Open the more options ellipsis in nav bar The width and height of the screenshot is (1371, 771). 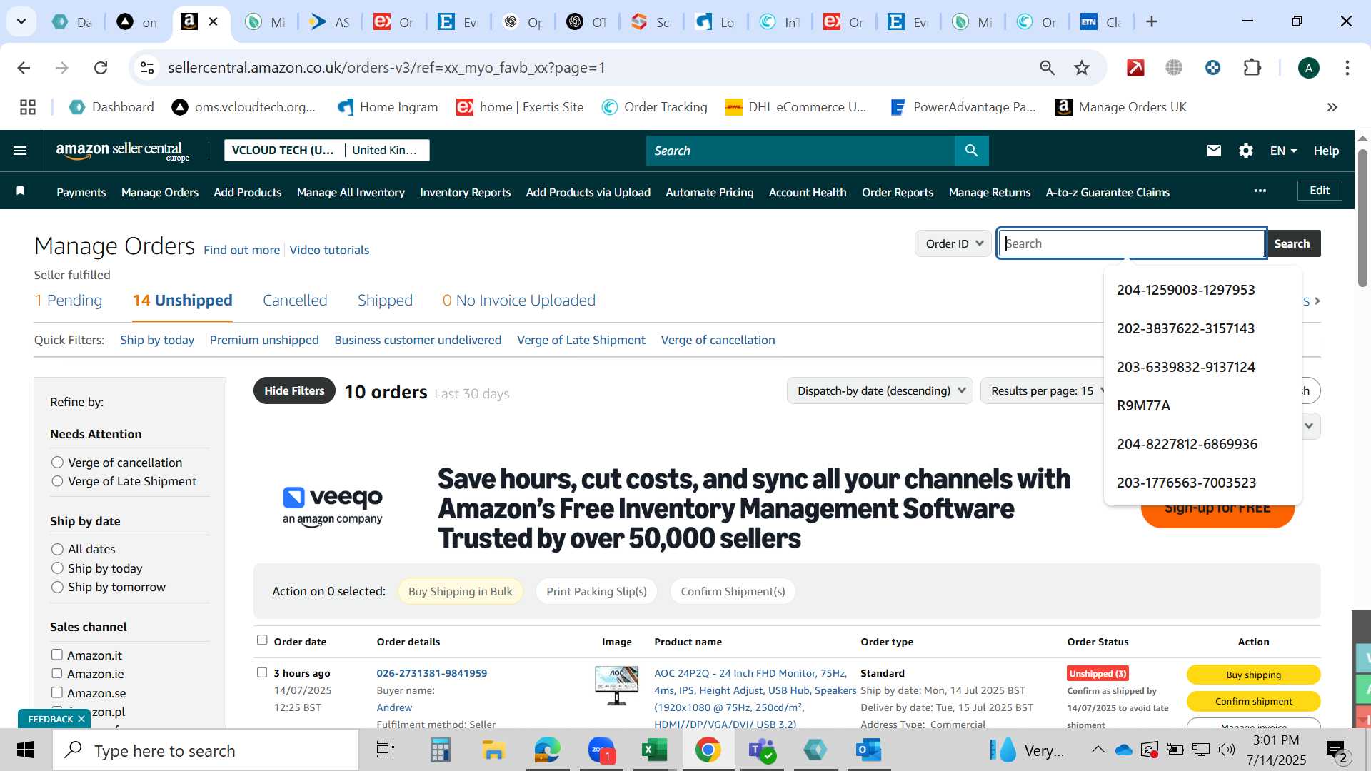pos(1260,191)
